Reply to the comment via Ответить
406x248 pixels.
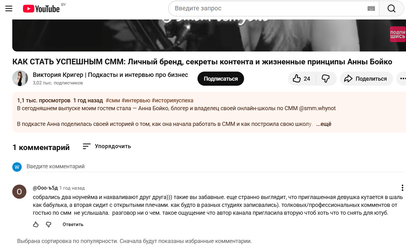click(x=73, y=224)
